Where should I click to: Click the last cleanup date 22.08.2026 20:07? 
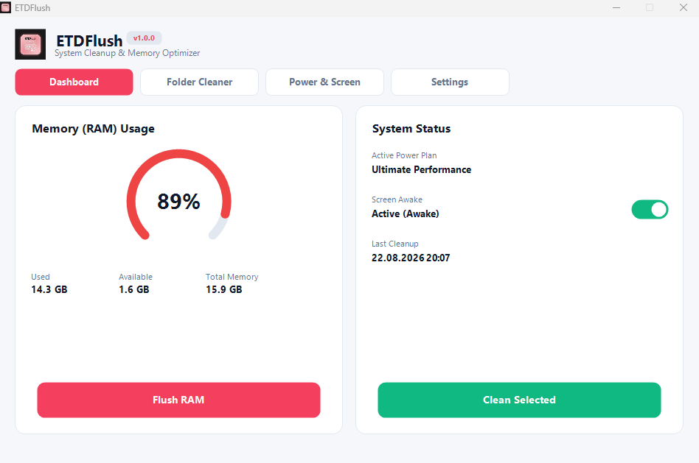[x=411, y=258]
